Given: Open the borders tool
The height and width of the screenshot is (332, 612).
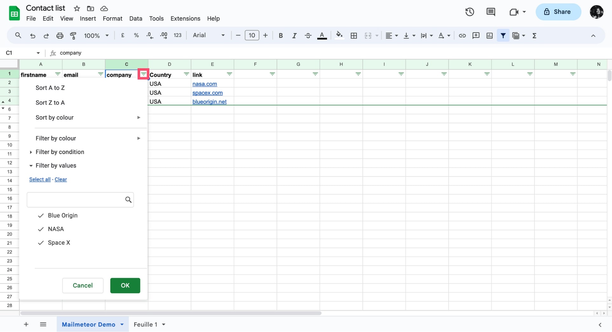Looking at the screenshot, I should pyautogui.click(x=354, y=36).
